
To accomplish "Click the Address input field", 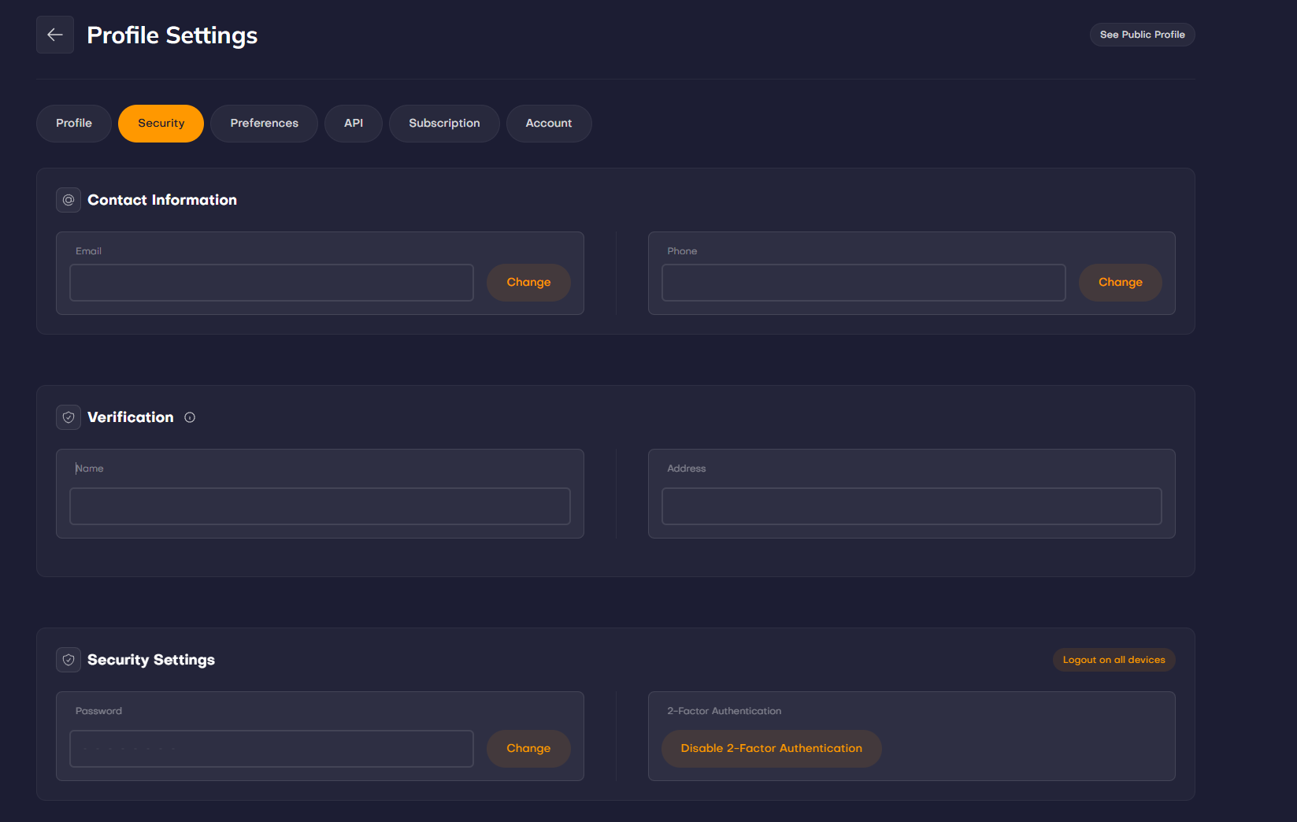I will point(911,506).
